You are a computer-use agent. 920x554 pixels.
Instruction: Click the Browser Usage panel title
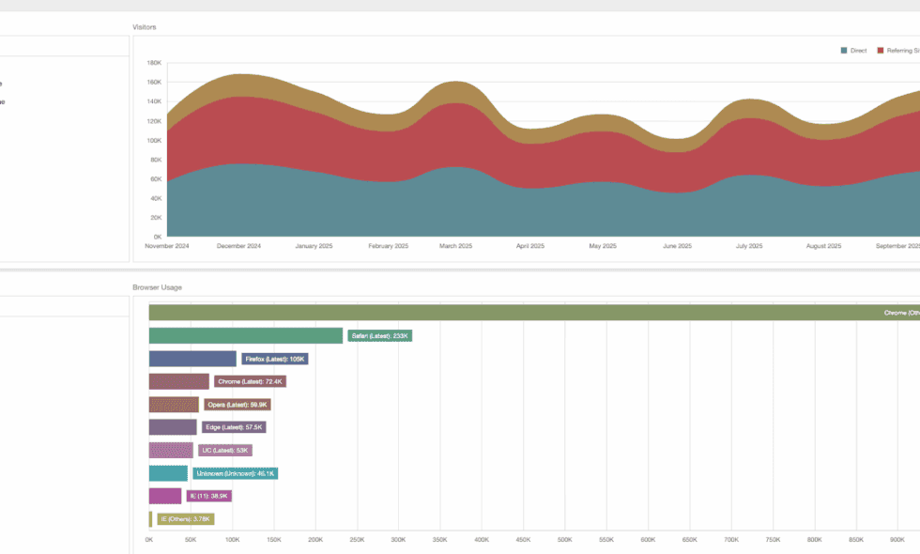[158, 287]
